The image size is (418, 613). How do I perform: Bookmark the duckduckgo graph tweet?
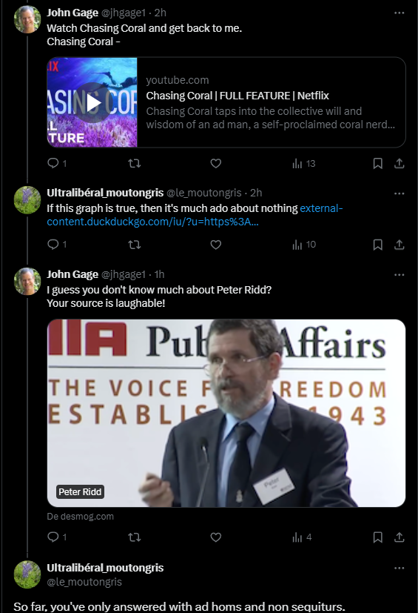coord(377,245)
